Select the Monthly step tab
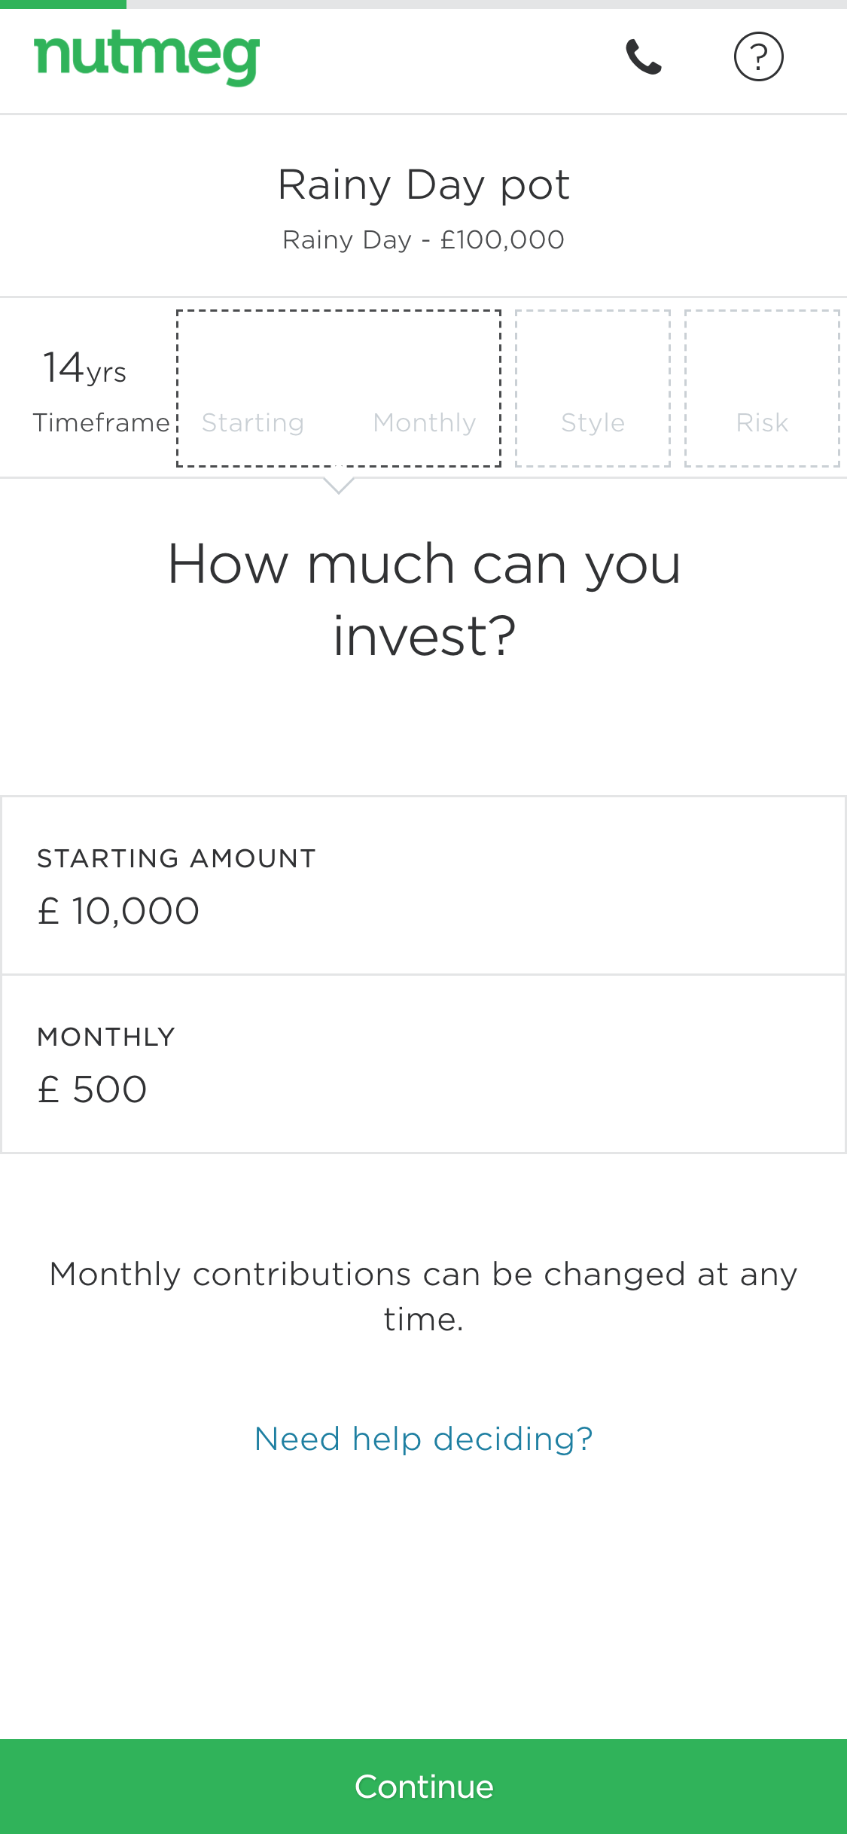 pos(425,422)
